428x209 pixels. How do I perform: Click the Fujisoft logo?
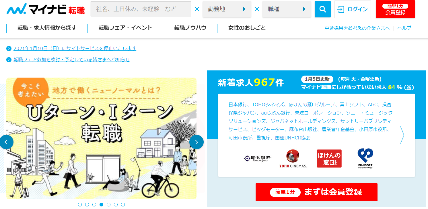(365, 158)
